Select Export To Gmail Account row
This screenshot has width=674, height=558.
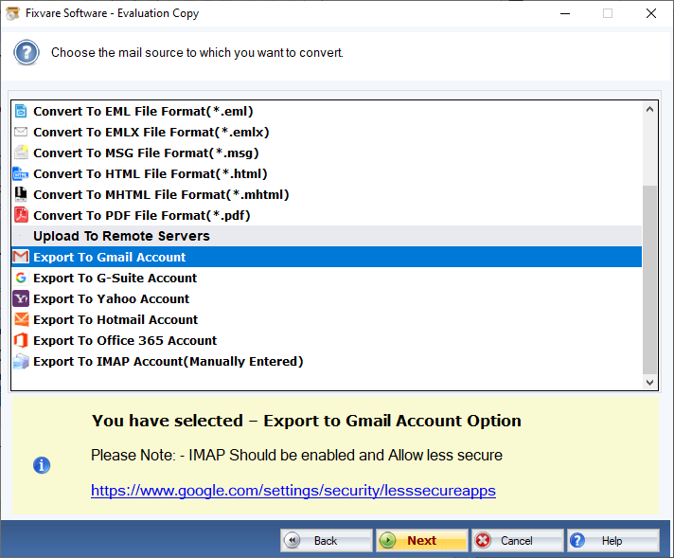327,257
